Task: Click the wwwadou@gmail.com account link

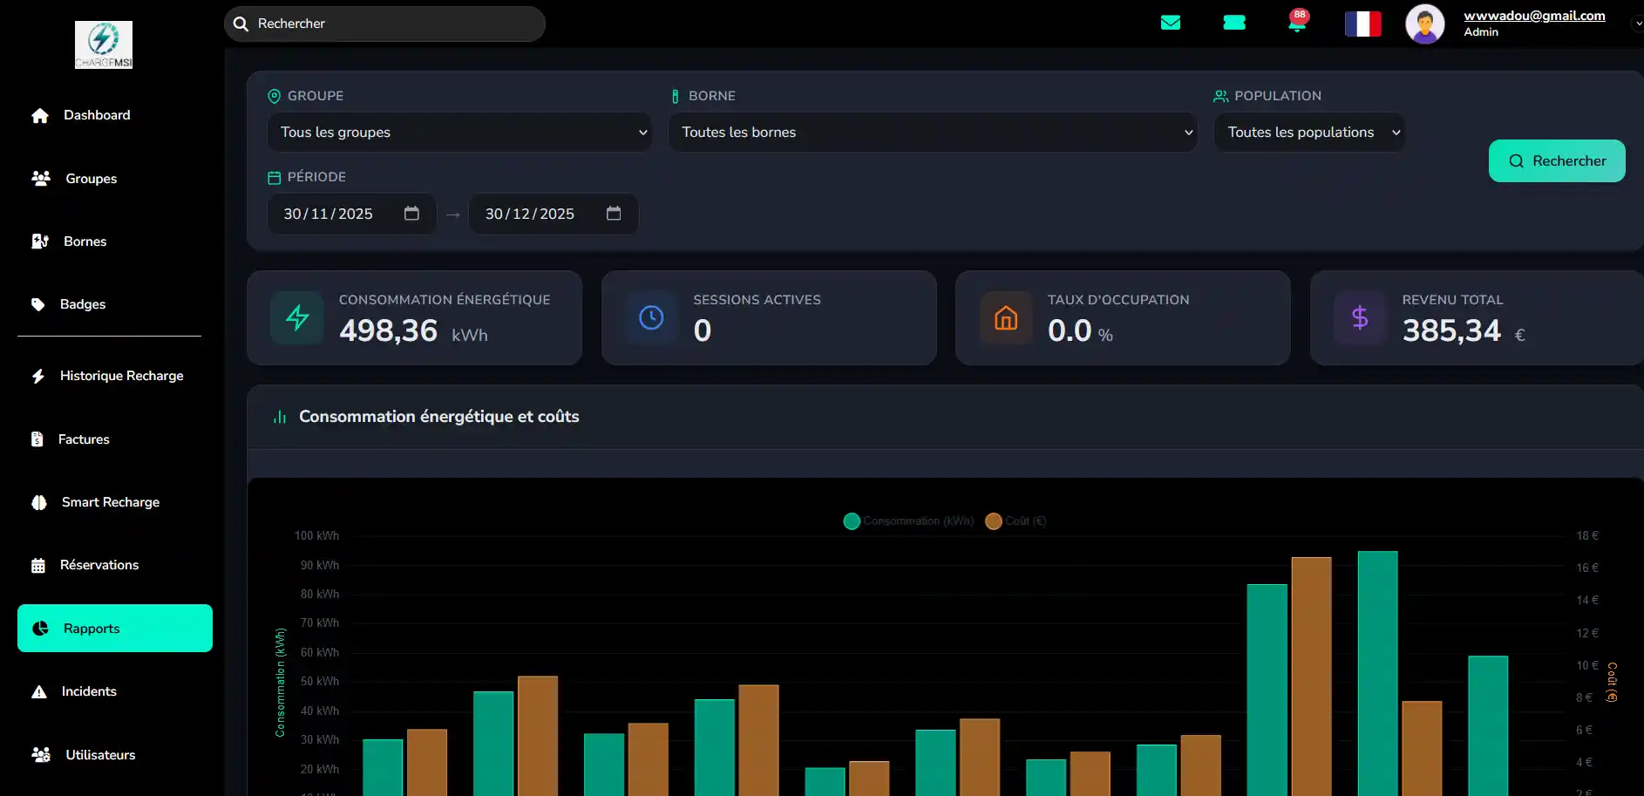Action: pos(1533,16)
